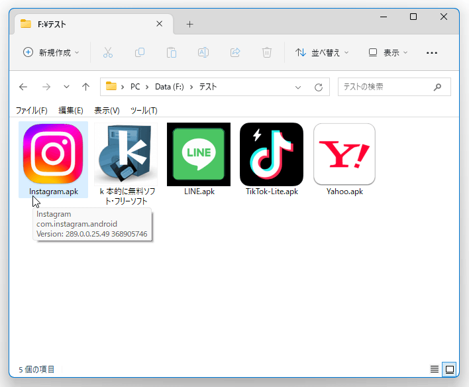469x387 pixels.
Task: Click the Paste clipboard icon
Action: (x=172, y=52)
